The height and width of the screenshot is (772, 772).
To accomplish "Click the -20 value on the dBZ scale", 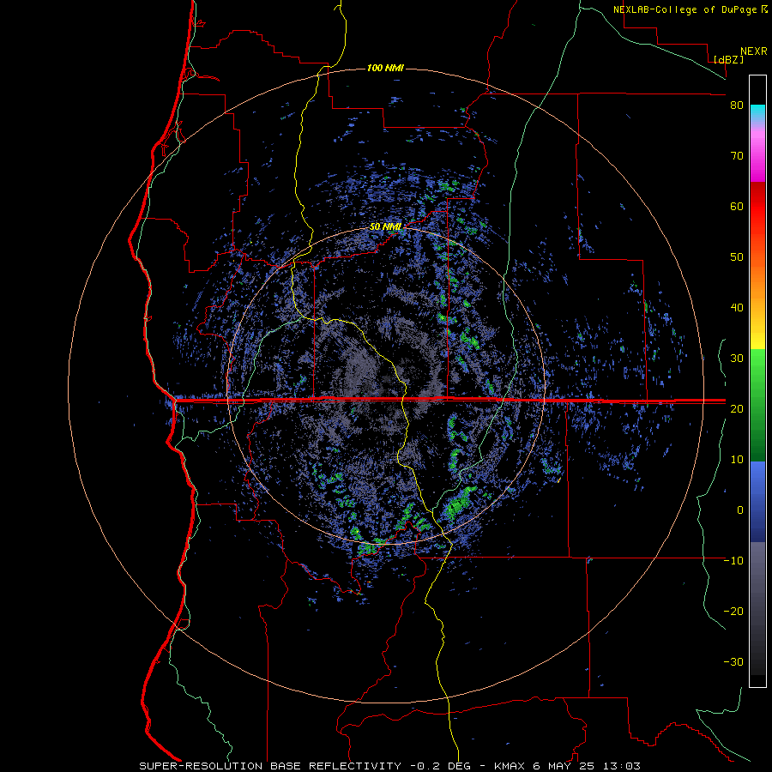I will (733, 611).
